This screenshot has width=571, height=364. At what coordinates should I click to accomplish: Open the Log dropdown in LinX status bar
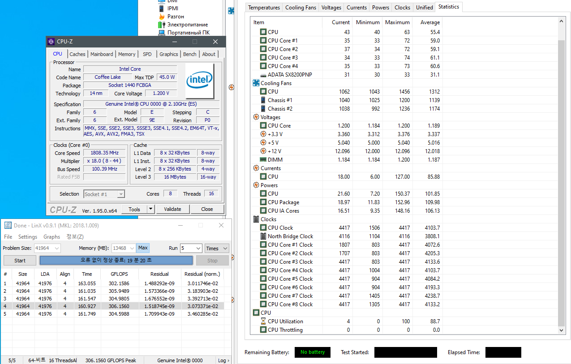[223, 360]
